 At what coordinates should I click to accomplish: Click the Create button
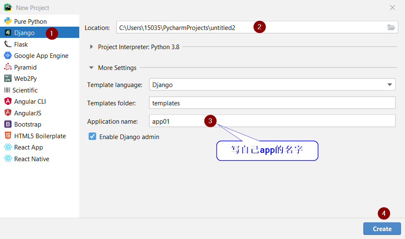[382, 229]
